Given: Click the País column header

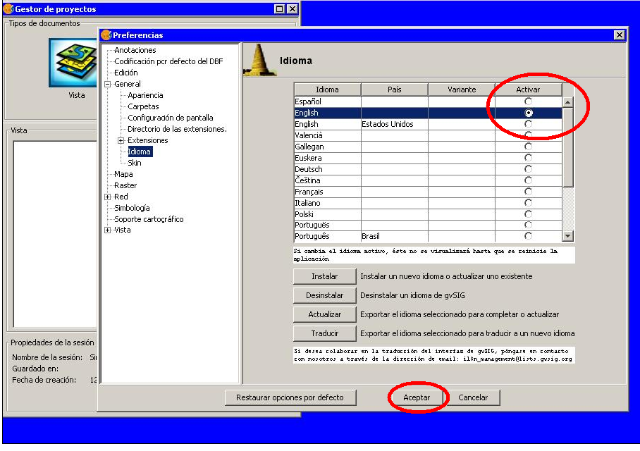Looking at the screenshot, I should pyautogui.click(x=395, y=89).
